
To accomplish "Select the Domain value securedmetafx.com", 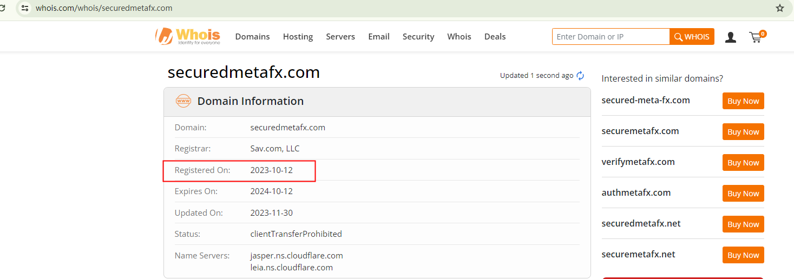I will click(x=287, y=128).
